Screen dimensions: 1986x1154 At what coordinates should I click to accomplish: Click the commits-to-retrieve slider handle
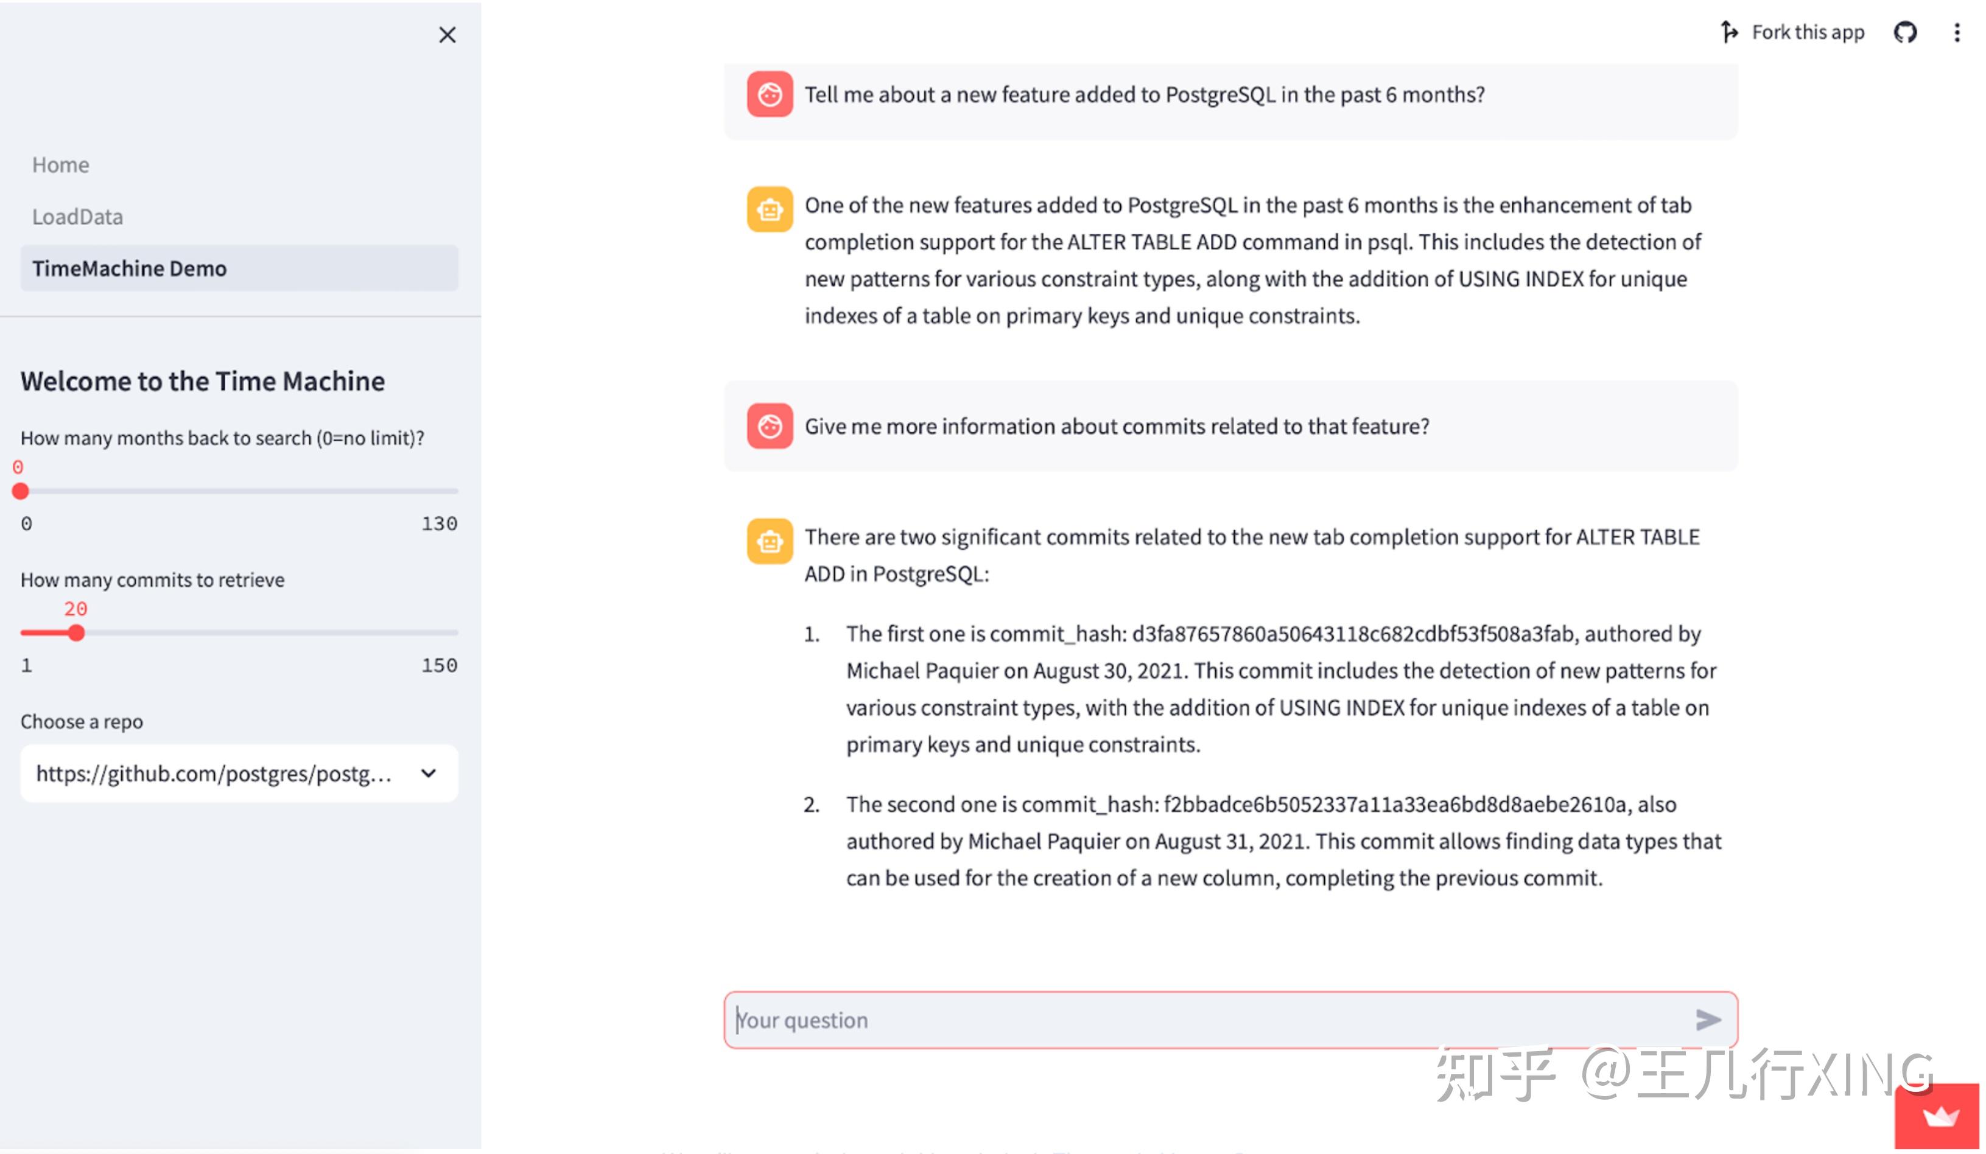77,632
